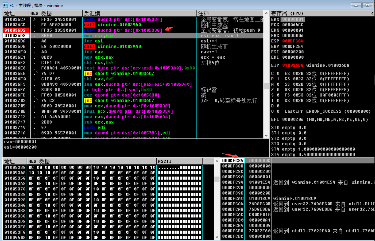
Task: Collapse registers pane with the < arrow
Action: click(x=372, y=13)
